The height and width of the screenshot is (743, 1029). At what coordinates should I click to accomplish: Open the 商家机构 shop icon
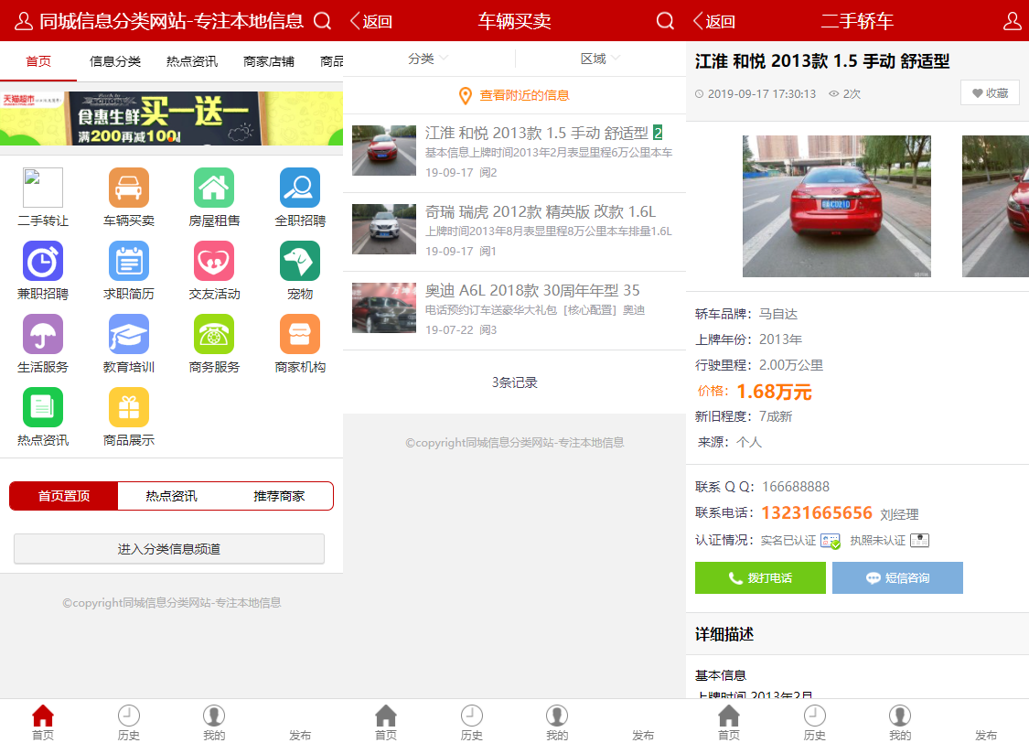(x=300, y=333)
